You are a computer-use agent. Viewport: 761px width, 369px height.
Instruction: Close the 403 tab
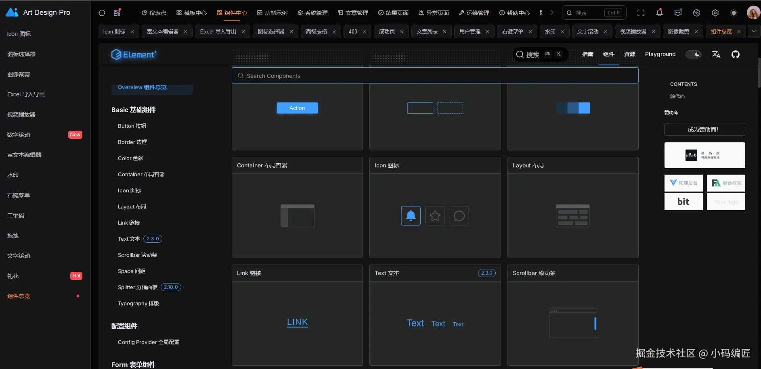point(364,31)
